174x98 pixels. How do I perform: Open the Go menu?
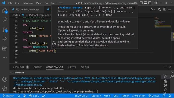[46, 3]
